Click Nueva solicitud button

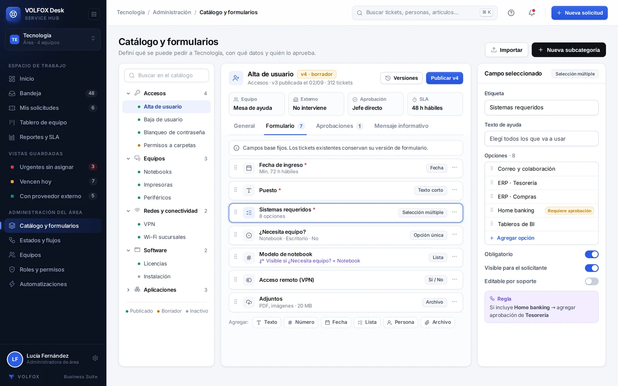pos(579,13)
